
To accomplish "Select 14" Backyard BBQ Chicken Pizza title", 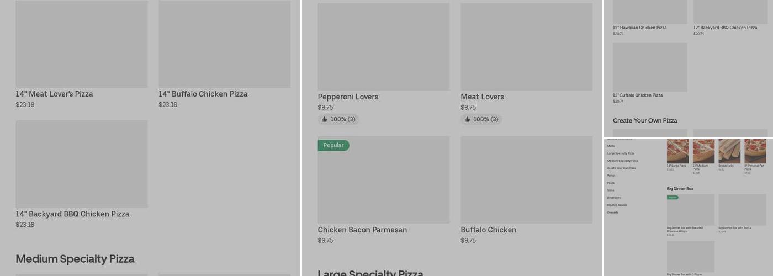I will (72, 214).
